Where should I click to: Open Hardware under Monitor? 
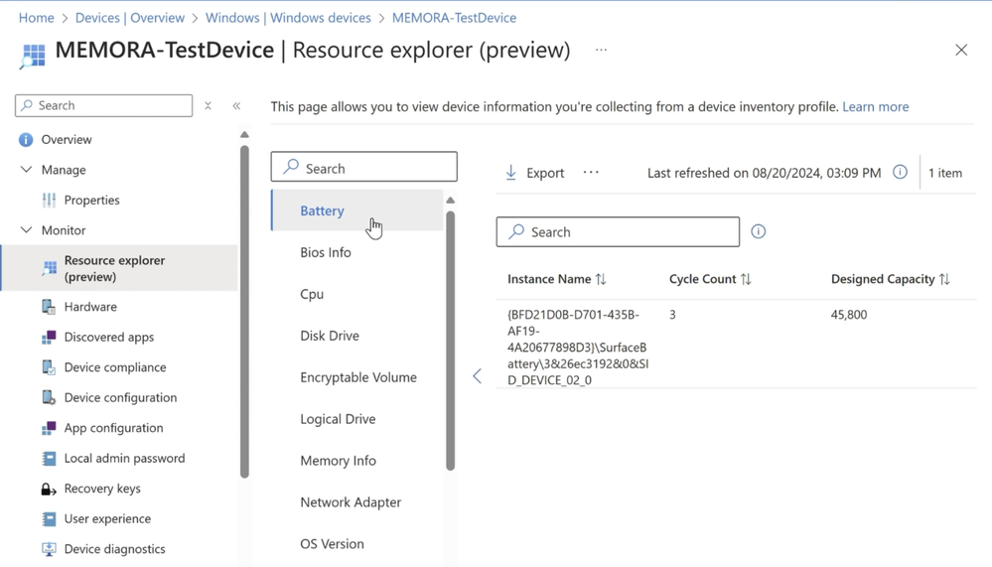coord(90,307)
